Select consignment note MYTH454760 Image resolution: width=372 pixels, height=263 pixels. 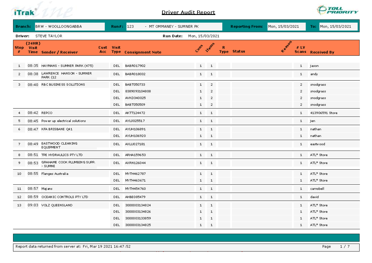tap(135, 189)
